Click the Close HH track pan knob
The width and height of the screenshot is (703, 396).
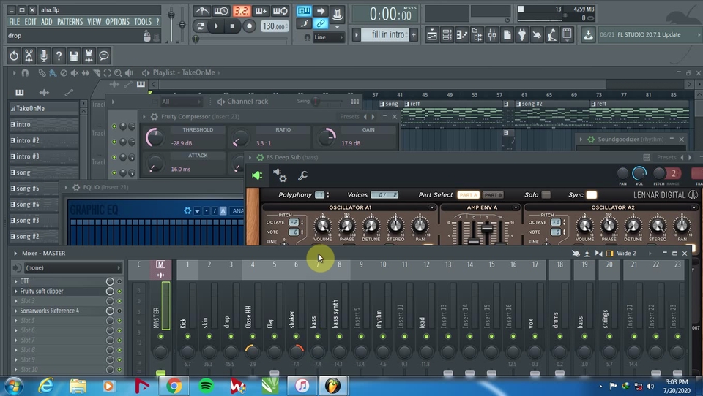[252, 351]
